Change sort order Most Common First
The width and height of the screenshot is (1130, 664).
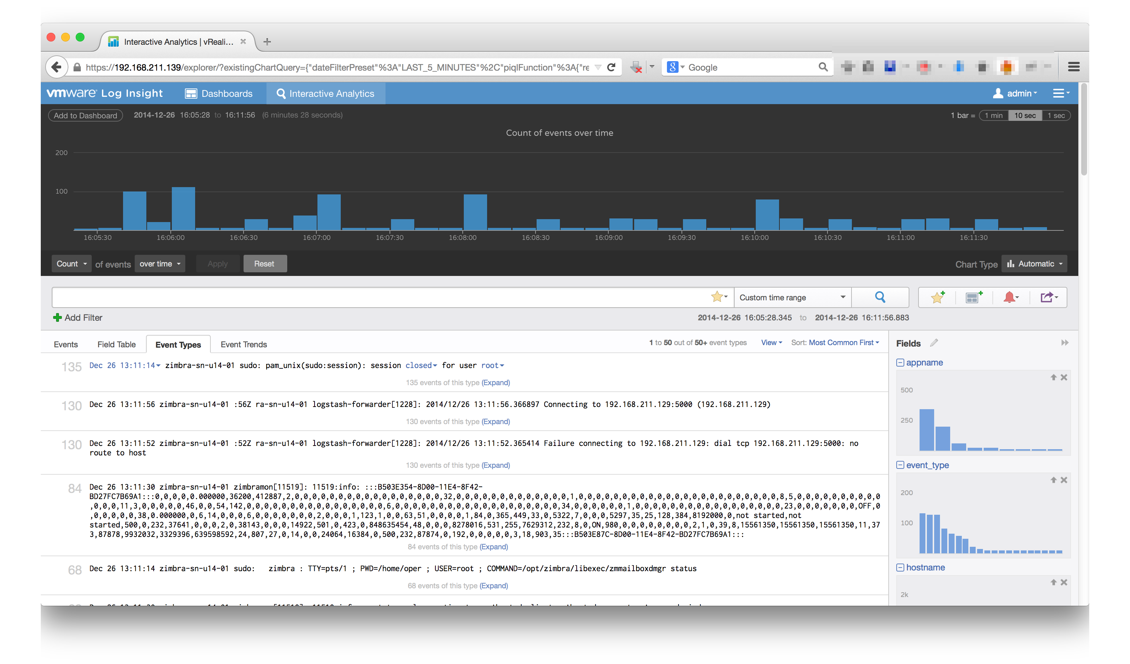843,343
